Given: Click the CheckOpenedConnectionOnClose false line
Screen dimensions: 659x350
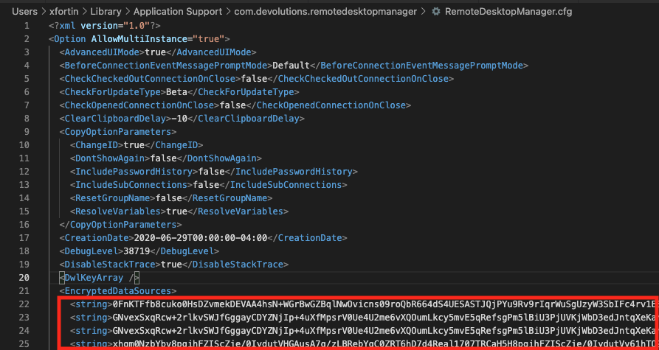Looking at the screenshot, I should coord(235,105).
